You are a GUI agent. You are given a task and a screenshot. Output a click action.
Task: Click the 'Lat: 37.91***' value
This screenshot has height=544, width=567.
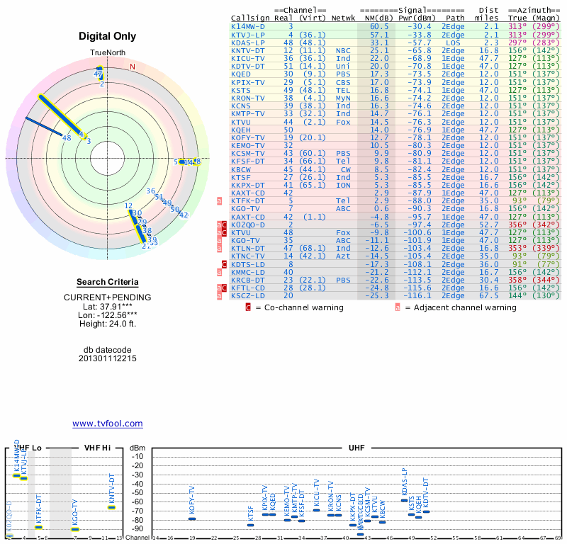[108, 307]
